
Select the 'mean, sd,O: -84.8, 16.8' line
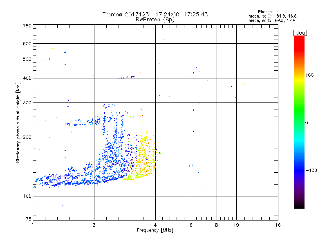272,16
